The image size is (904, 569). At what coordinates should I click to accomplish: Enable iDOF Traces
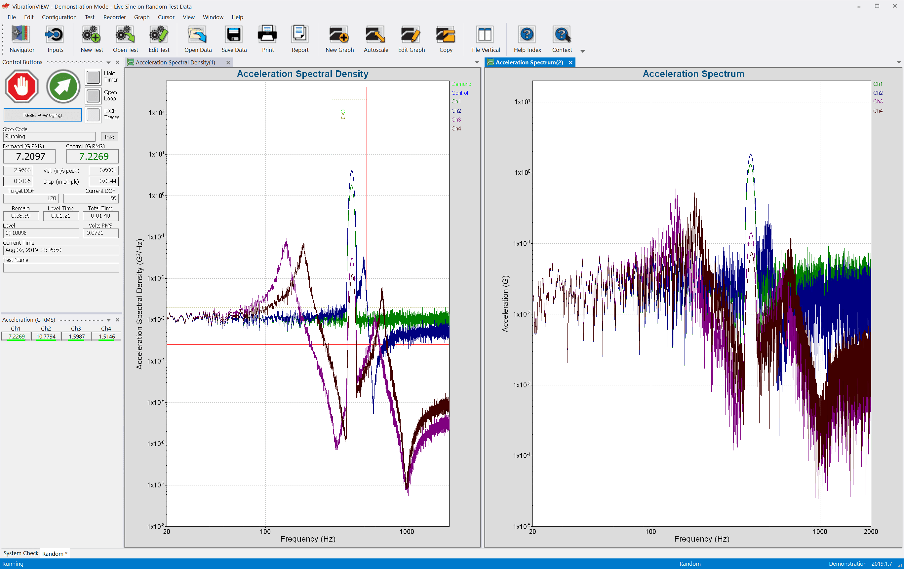(x=93, y=114)
